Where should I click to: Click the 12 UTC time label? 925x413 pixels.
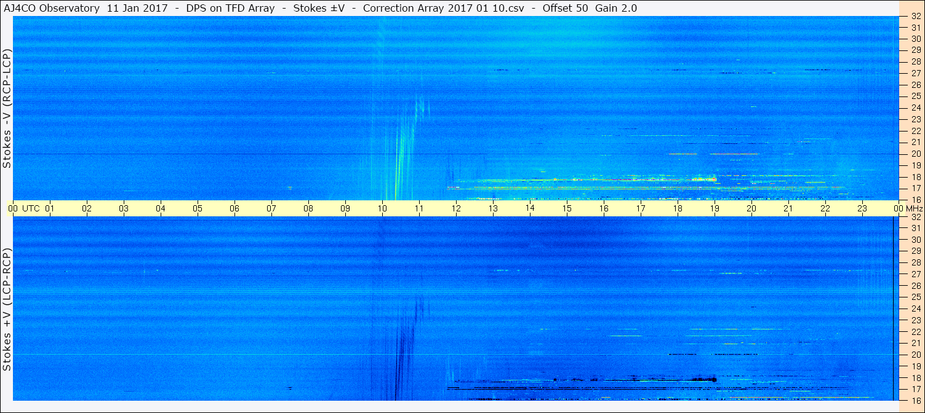456,208
